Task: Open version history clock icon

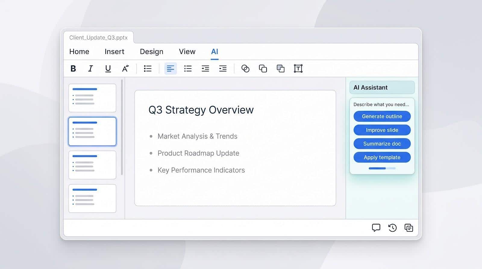Action: pyautogui.click(x=392, y=228)
